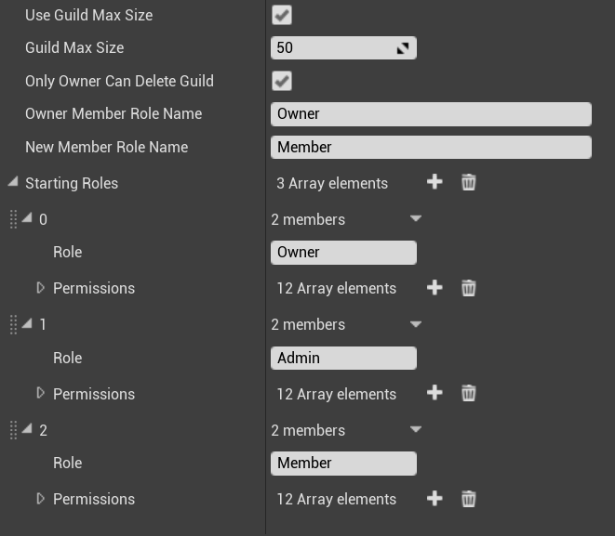This screenshot has width=615, height=536.
Task: Clear Owner role's Permissions array with trash icon
Action: [469, 288]
